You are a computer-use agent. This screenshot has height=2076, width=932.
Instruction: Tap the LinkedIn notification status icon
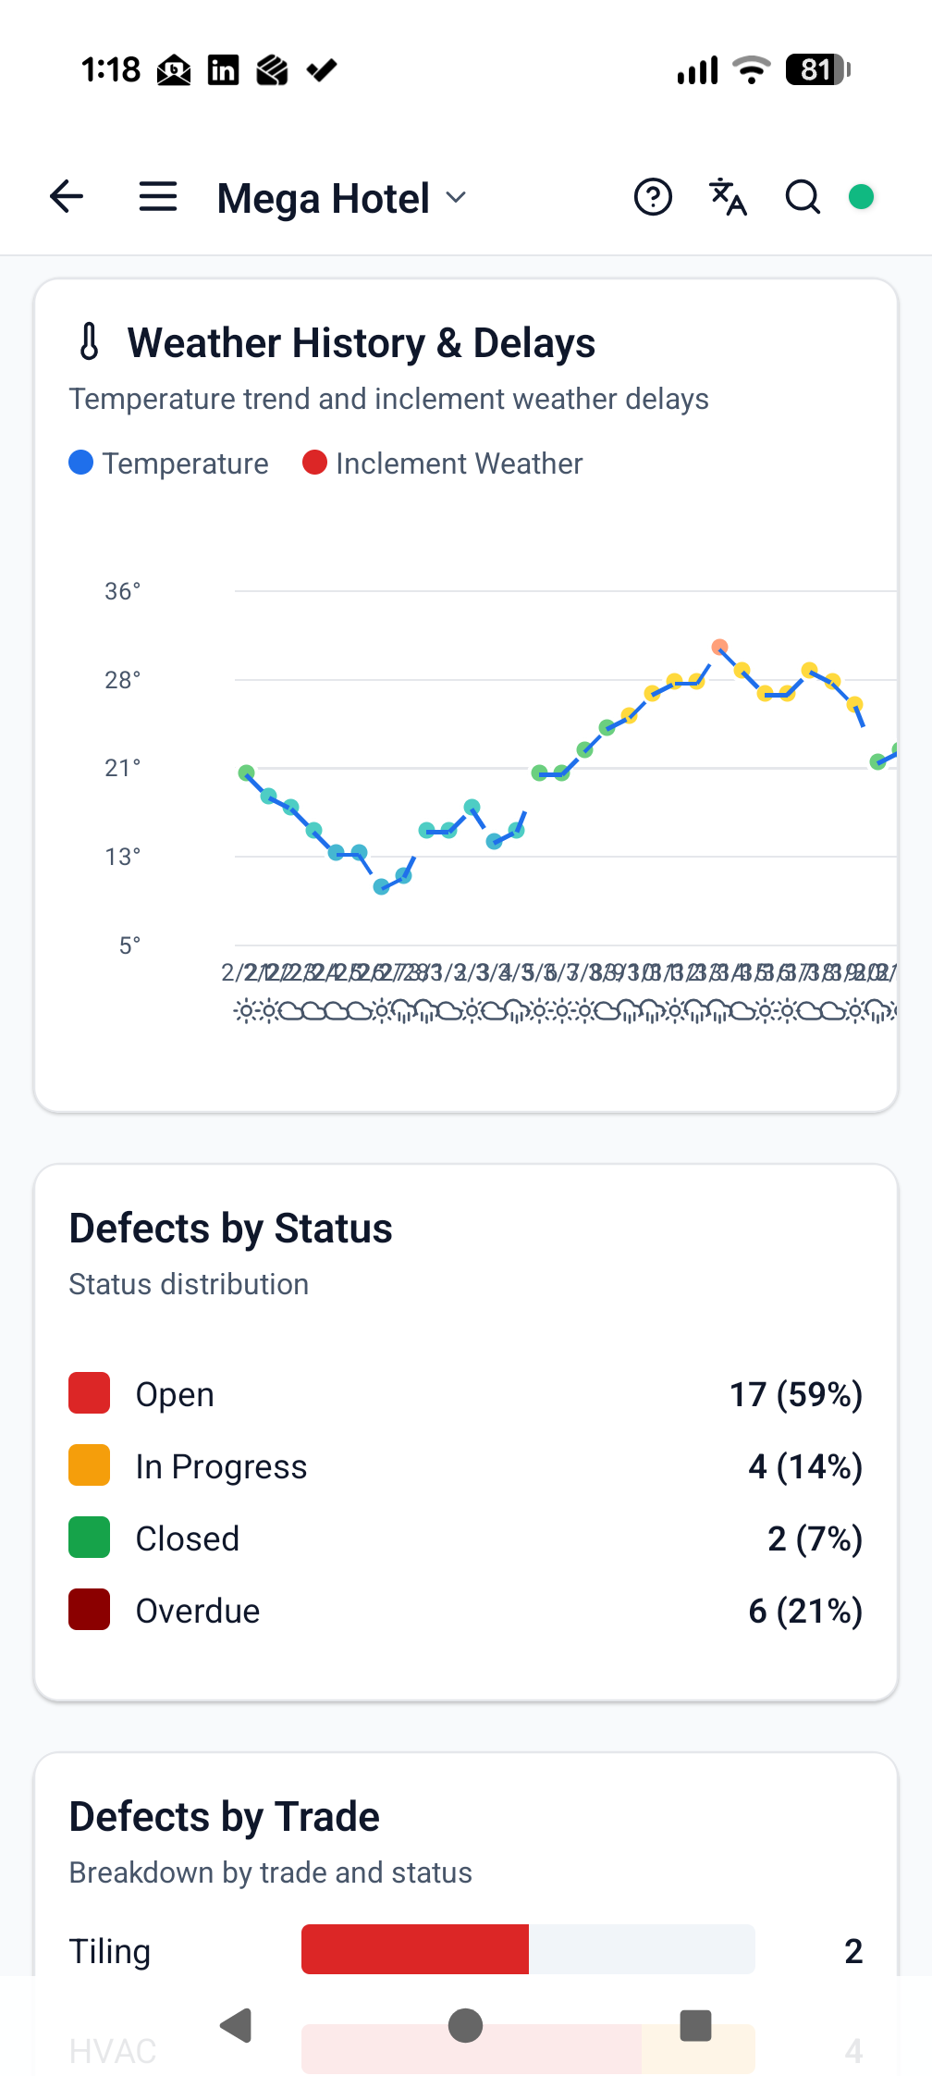pos(223,70)
